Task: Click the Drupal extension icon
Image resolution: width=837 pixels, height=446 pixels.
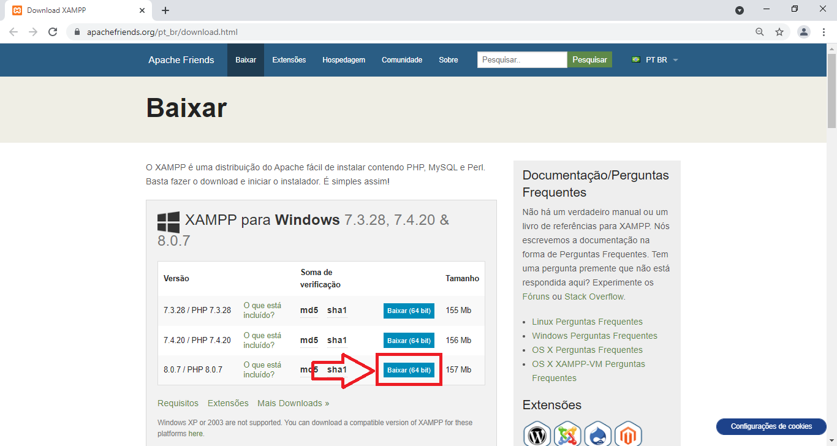Action: click(598, 434)
